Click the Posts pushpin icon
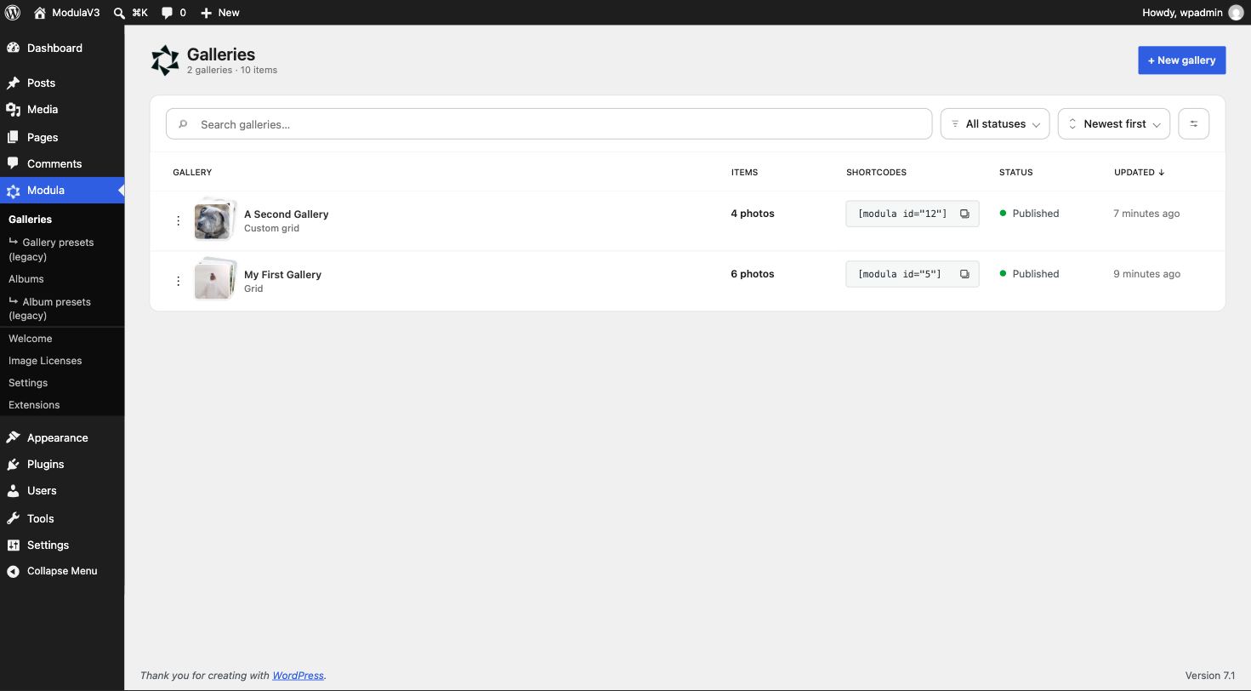This screenshot has width=1251, height=691. coord(13,83)
